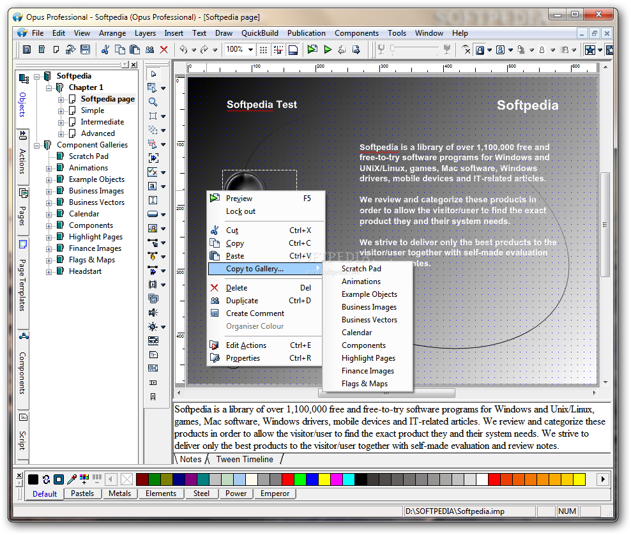Click the Preview page flag-play icon
Viewport: 631px width, 535px height.
point(312,49)
